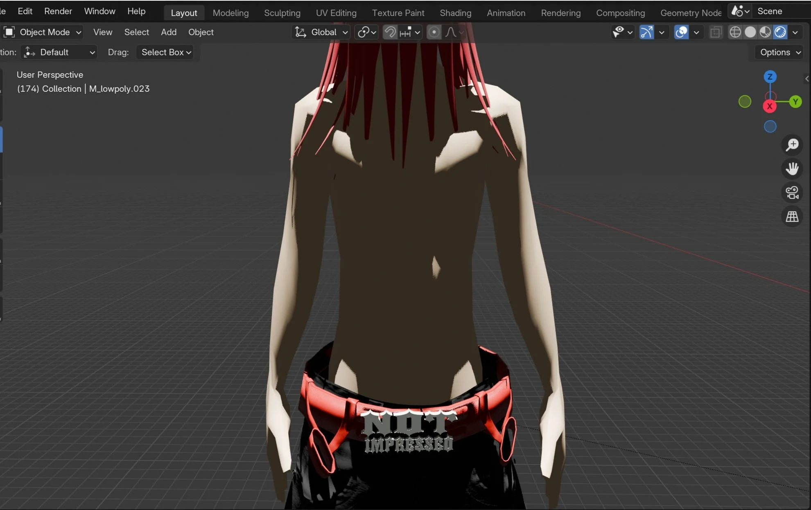Viewport: 811px width, 510px height.
Task: Open the Sculpting workspace tab
Action: tap(282, 13)
